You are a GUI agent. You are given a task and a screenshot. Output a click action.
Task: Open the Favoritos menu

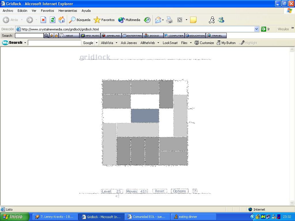click(48, 11)
